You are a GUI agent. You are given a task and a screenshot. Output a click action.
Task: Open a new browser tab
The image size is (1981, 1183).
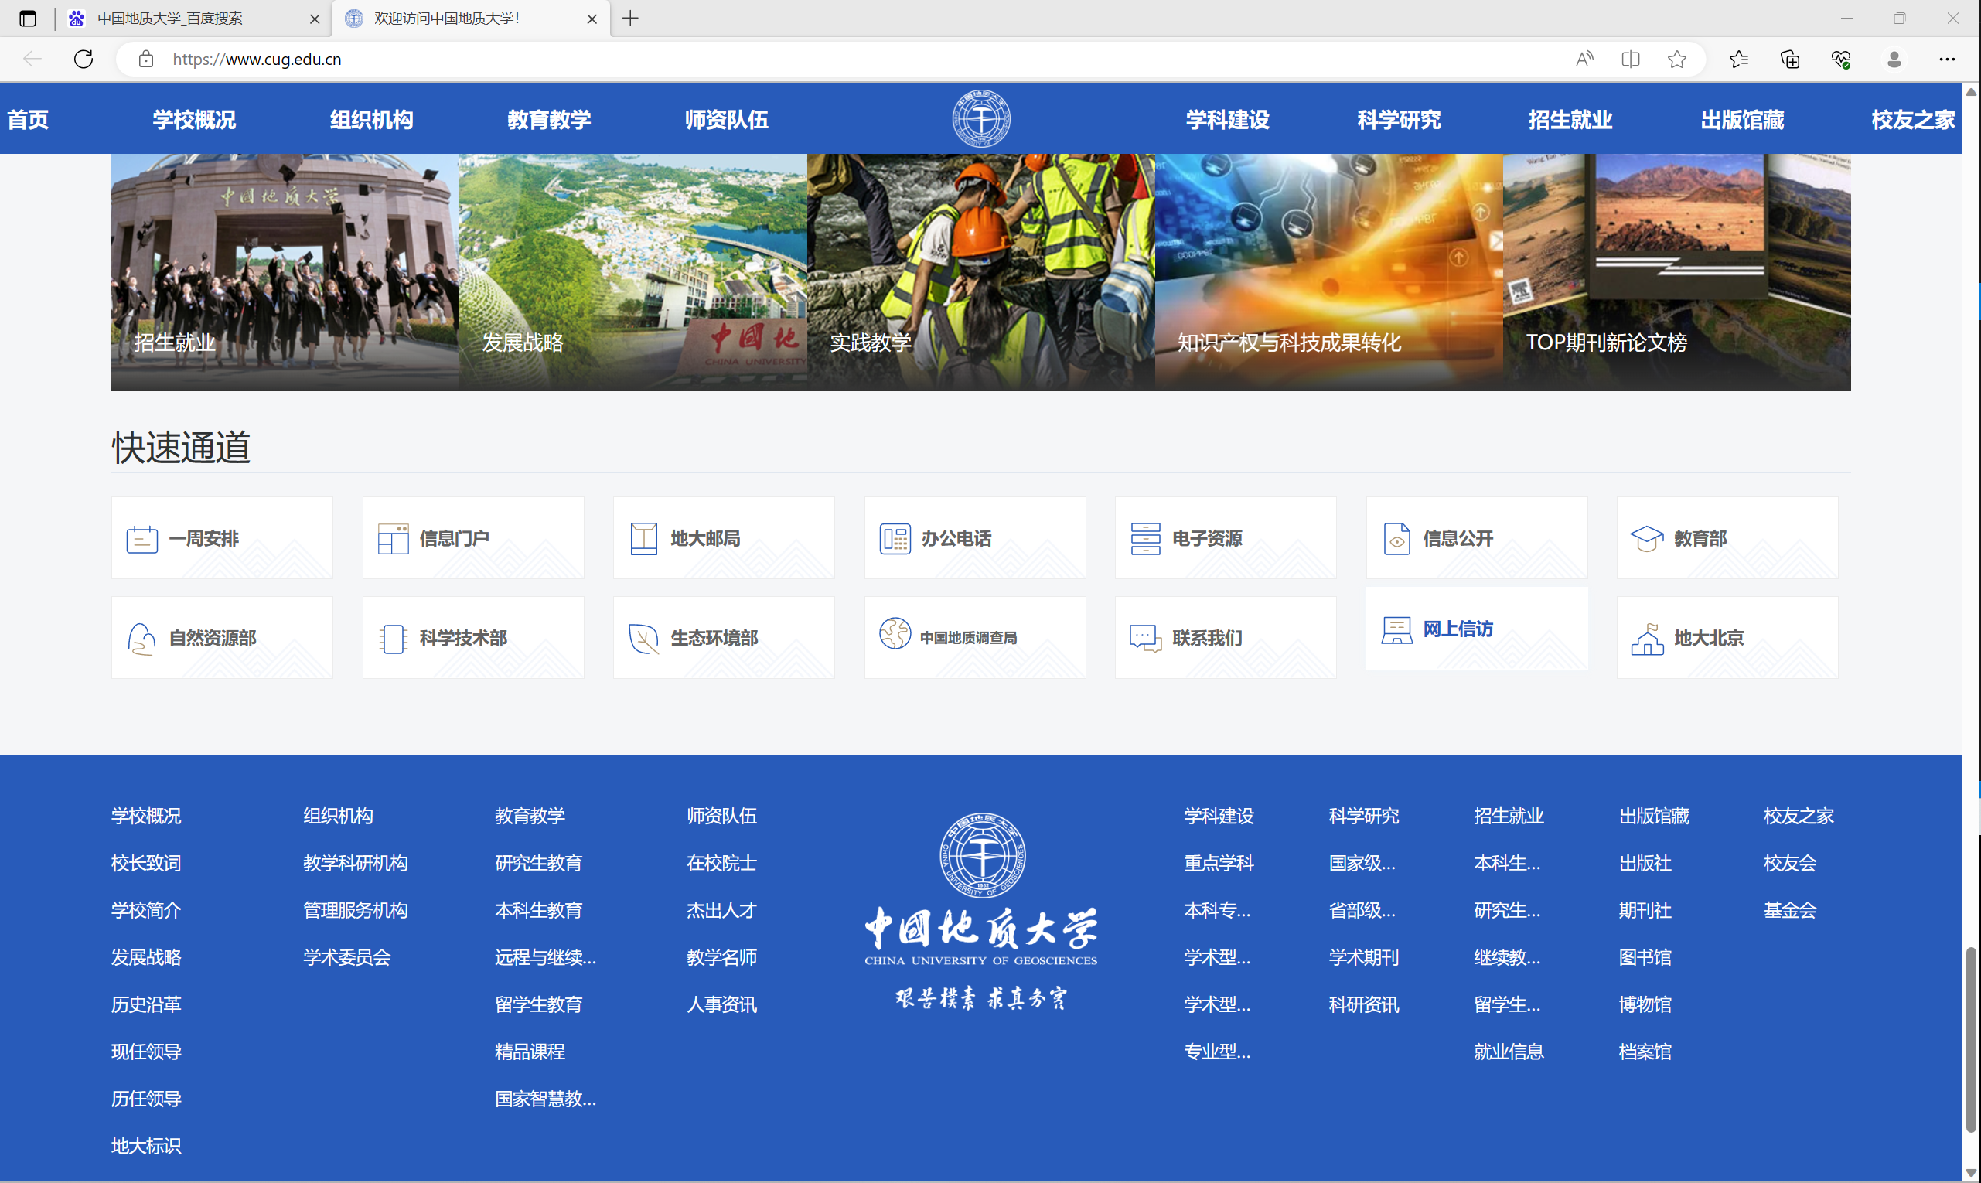tap(631, 19)
